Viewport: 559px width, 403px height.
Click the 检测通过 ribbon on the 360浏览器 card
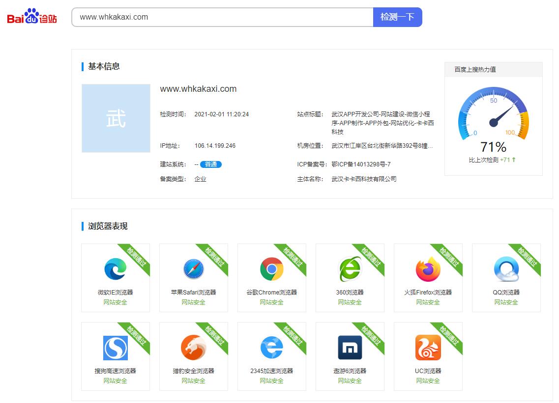371,257
